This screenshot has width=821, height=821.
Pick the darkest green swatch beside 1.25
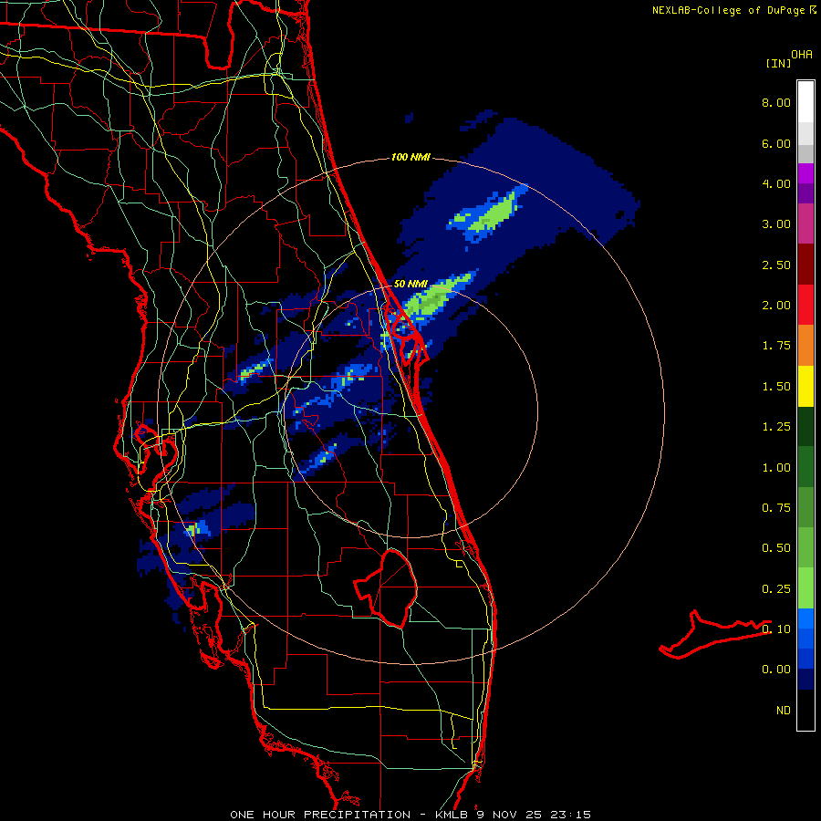805,427
